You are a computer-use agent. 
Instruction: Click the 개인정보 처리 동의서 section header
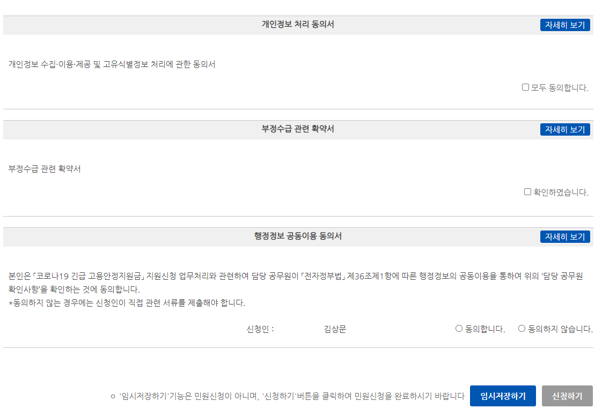click(298, 25)
